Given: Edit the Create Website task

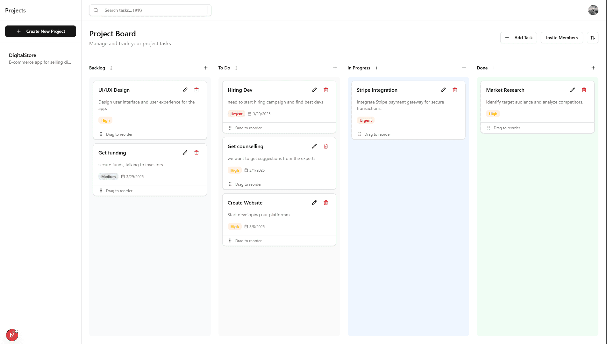Looking at the screenshot, I should [x=314, y=203].
